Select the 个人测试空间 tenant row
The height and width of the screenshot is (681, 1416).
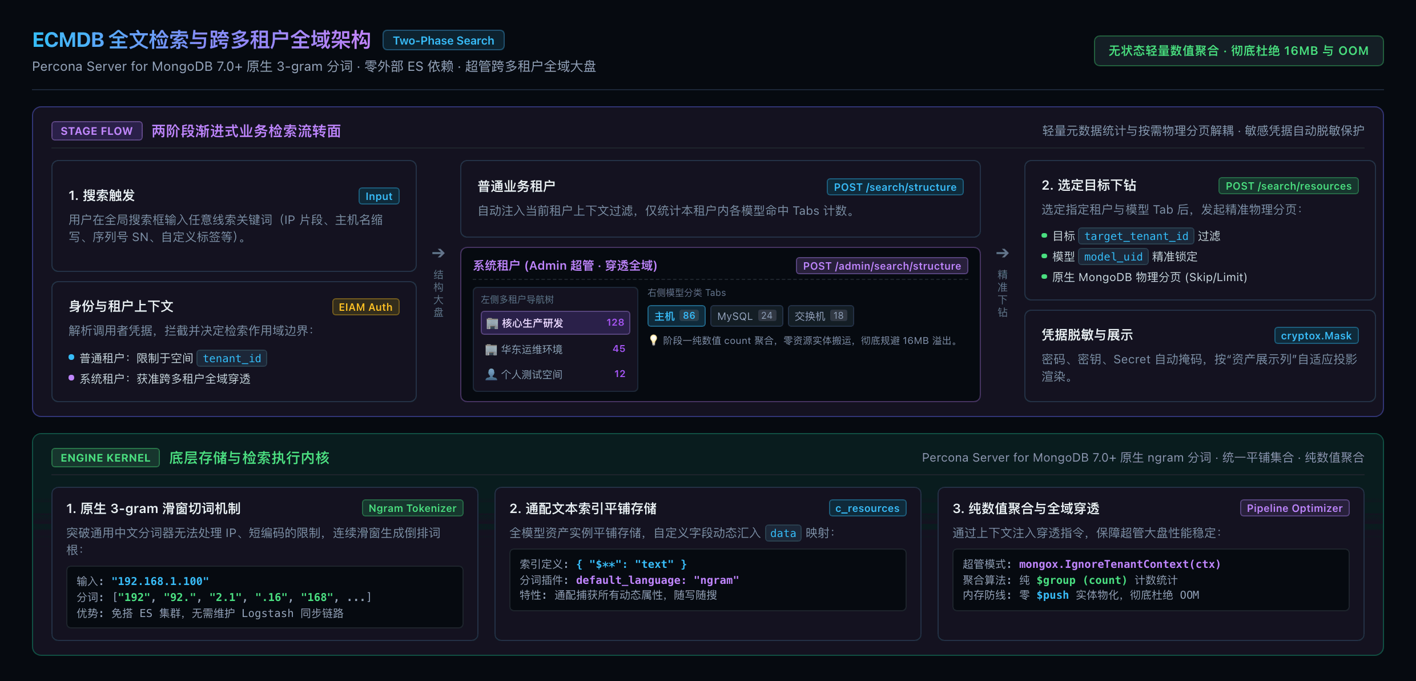[x=556, y=374]
